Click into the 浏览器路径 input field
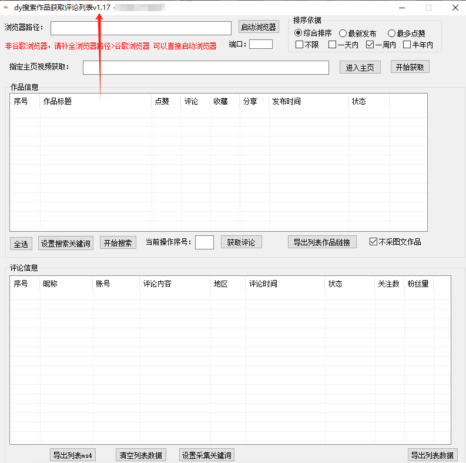This screenshot has height=463, width=466. 141,28
